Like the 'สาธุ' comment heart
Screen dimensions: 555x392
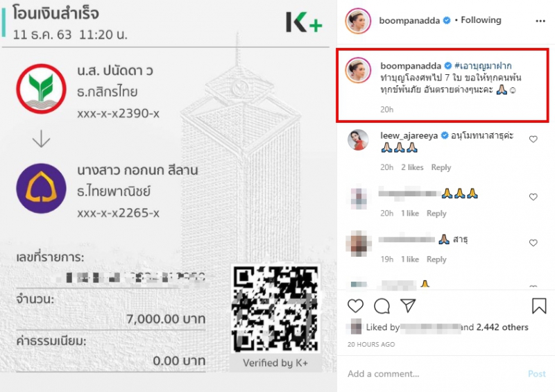[533, 243]
